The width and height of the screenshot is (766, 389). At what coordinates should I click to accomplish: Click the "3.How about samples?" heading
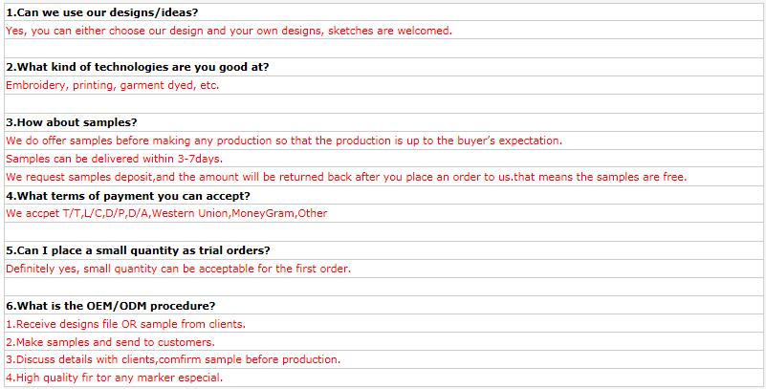72,122
